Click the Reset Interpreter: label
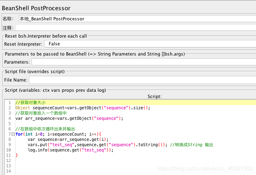Viewport: 256px width, 175px height. tap(23, 44)
